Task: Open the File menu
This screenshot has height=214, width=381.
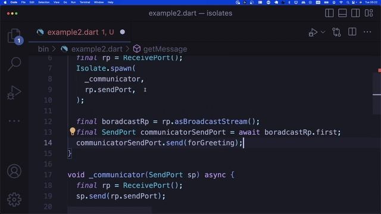Action: [23, 2]
